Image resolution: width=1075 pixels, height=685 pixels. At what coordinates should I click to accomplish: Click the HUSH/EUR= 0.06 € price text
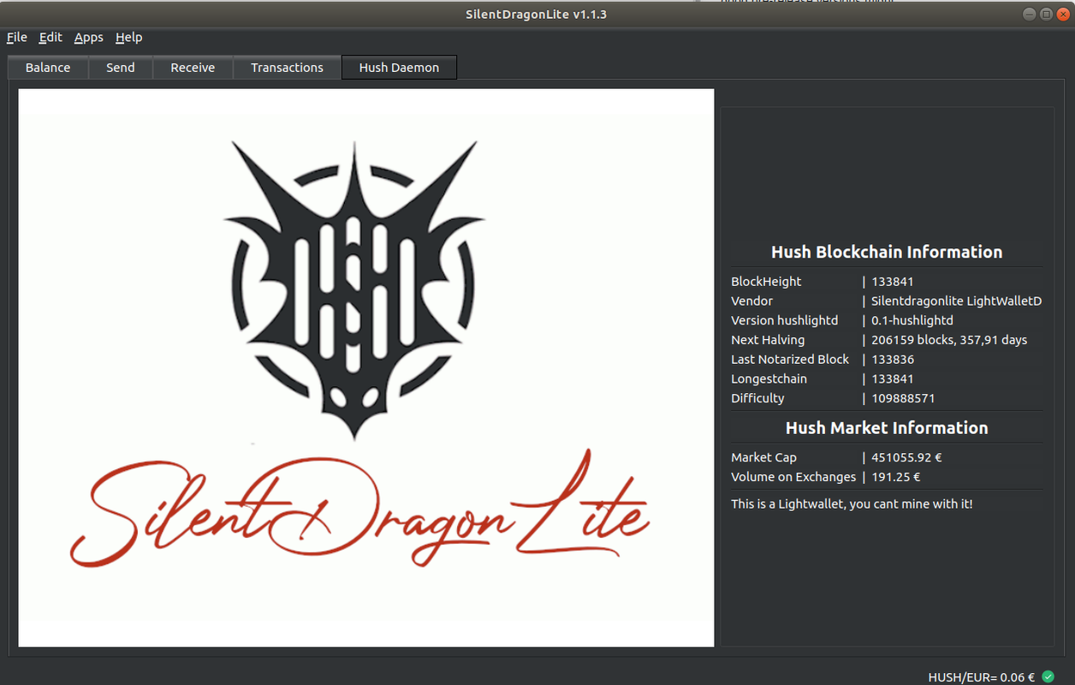pos(982,676)
